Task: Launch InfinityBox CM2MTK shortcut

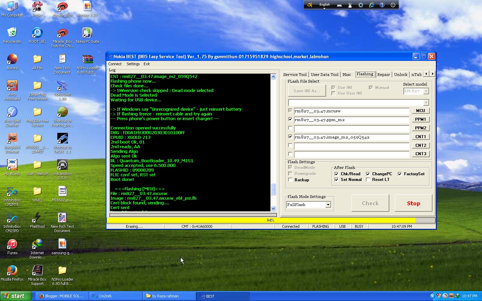Action: tap(12, 196)
